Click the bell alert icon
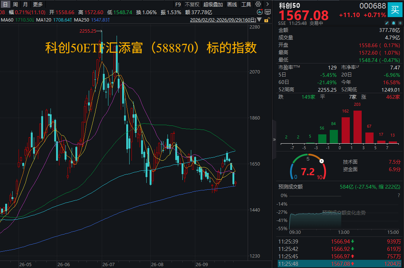Screen dimensions: 404x268 click(394, 23)
